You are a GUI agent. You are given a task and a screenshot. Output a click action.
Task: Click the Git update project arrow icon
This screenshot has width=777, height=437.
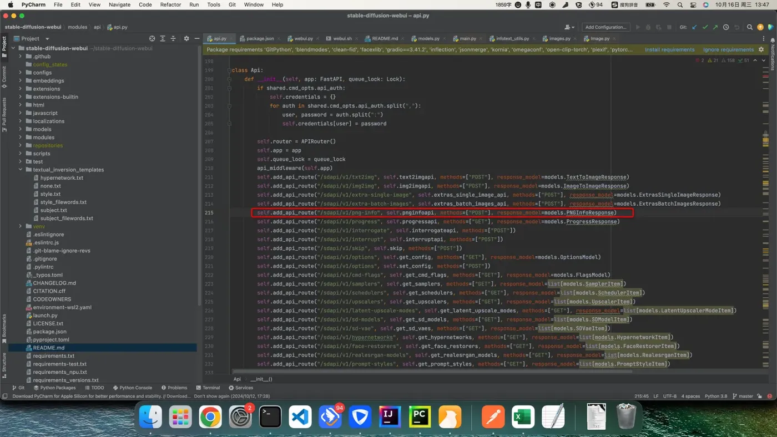[x=694, y=27]
